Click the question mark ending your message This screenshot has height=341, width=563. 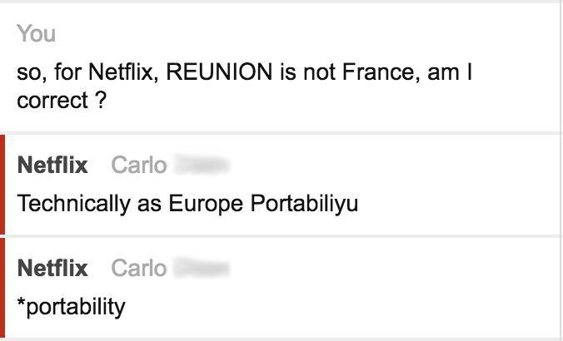(x=99, y=101)
